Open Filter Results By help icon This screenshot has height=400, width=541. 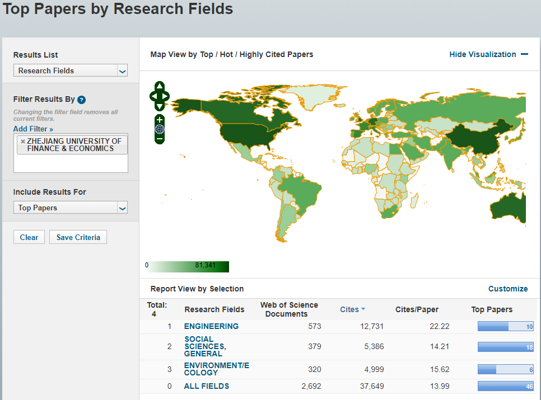click(82, 100)
